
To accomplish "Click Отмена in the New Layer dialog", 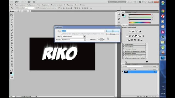I will pos(112,34).
